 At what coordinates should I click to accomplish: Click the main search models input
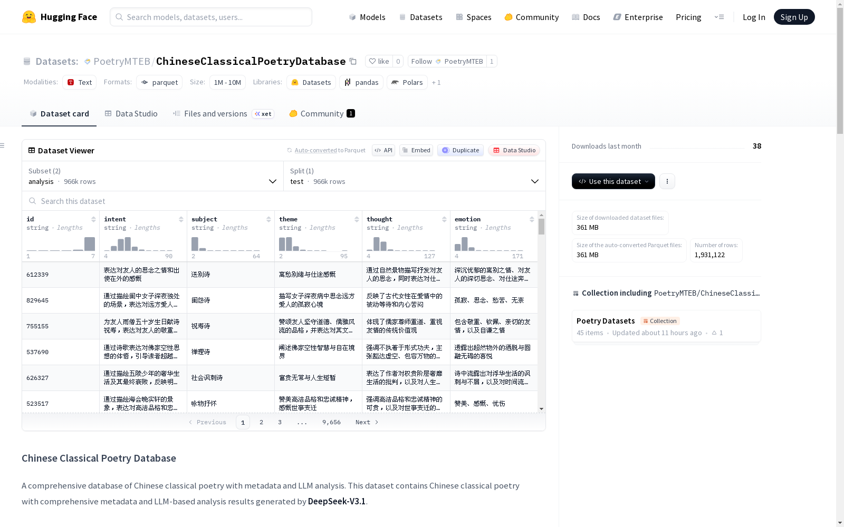(x=211, y=17)
